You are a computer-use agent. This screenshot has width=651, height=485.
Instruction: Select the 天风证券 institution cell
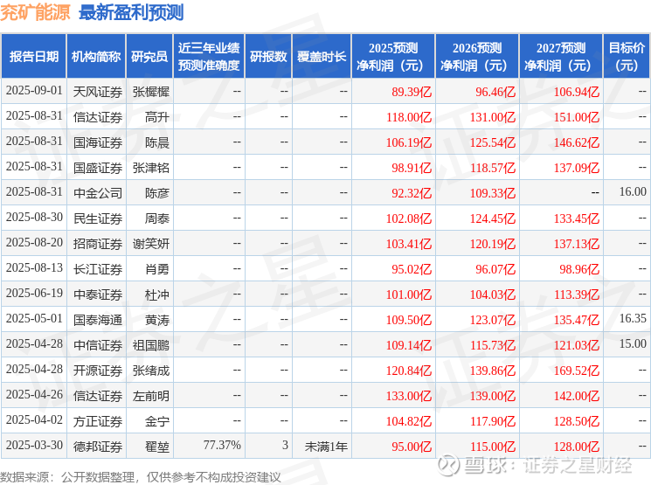click(x=98, y=92)
